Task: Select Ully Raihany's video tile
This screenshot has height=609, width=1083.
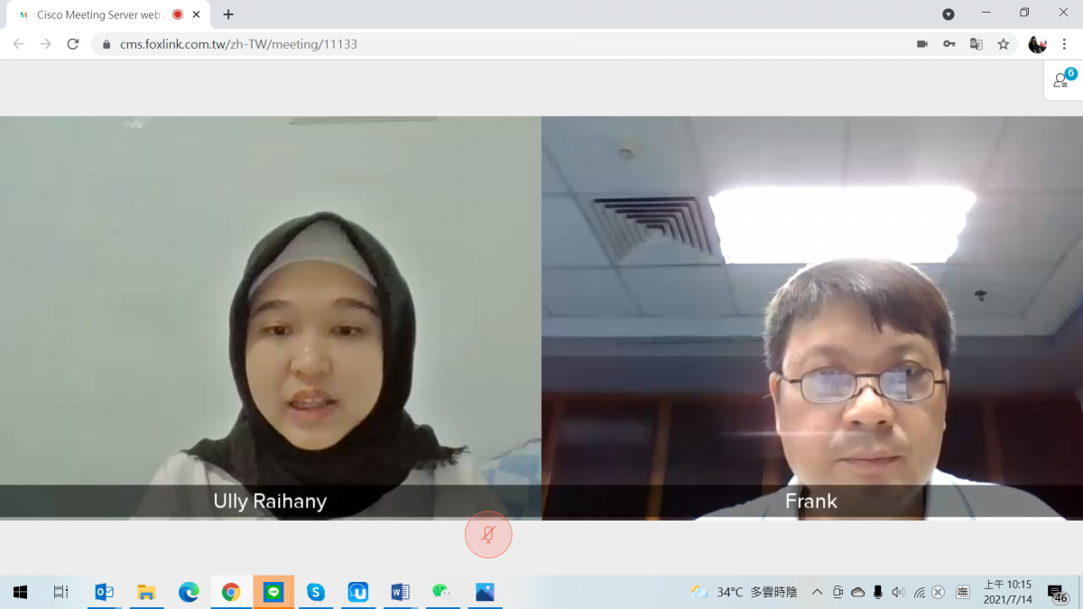Action: pyautogui.click(x=271, y=316)
